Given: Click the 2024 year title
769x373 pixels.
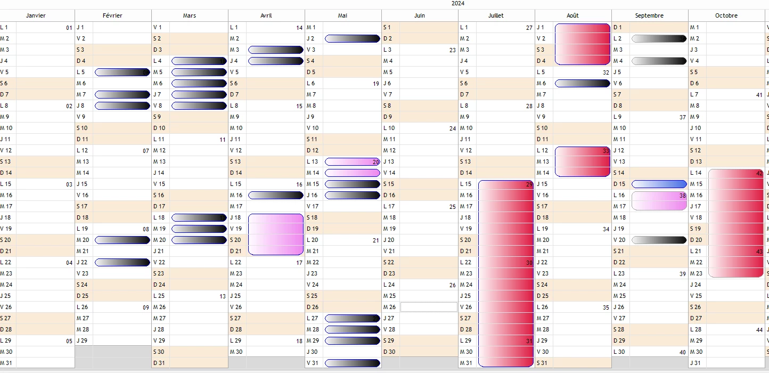Looking at the screenshot, I should (458, 3).
